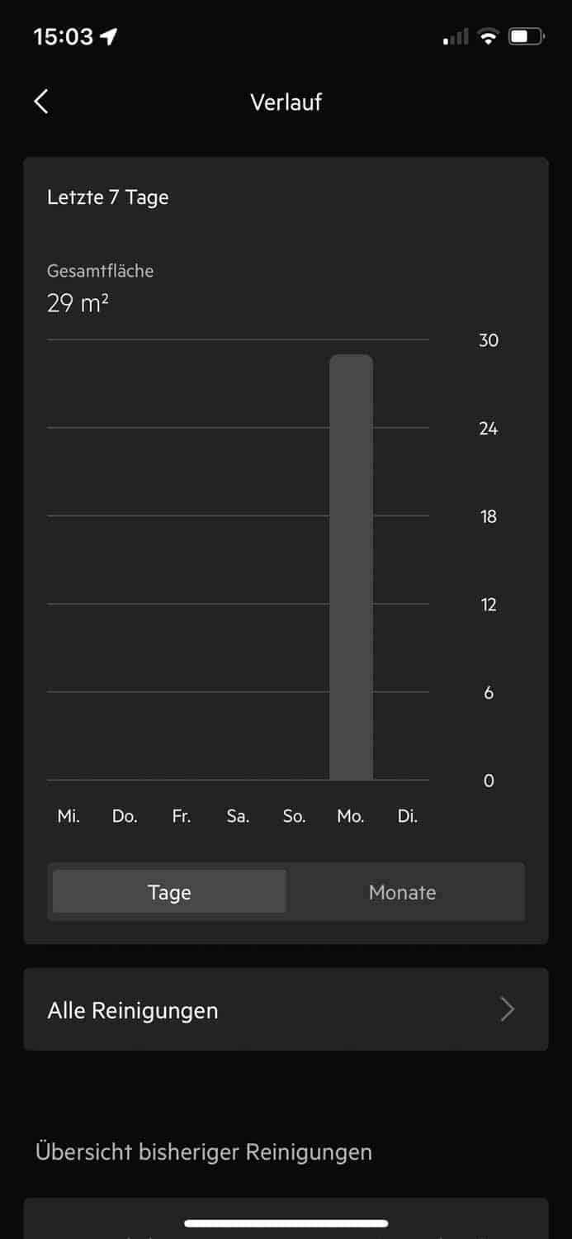Open the Alle Reinigungen list

pyautogui.click(x=248, y=1009)
